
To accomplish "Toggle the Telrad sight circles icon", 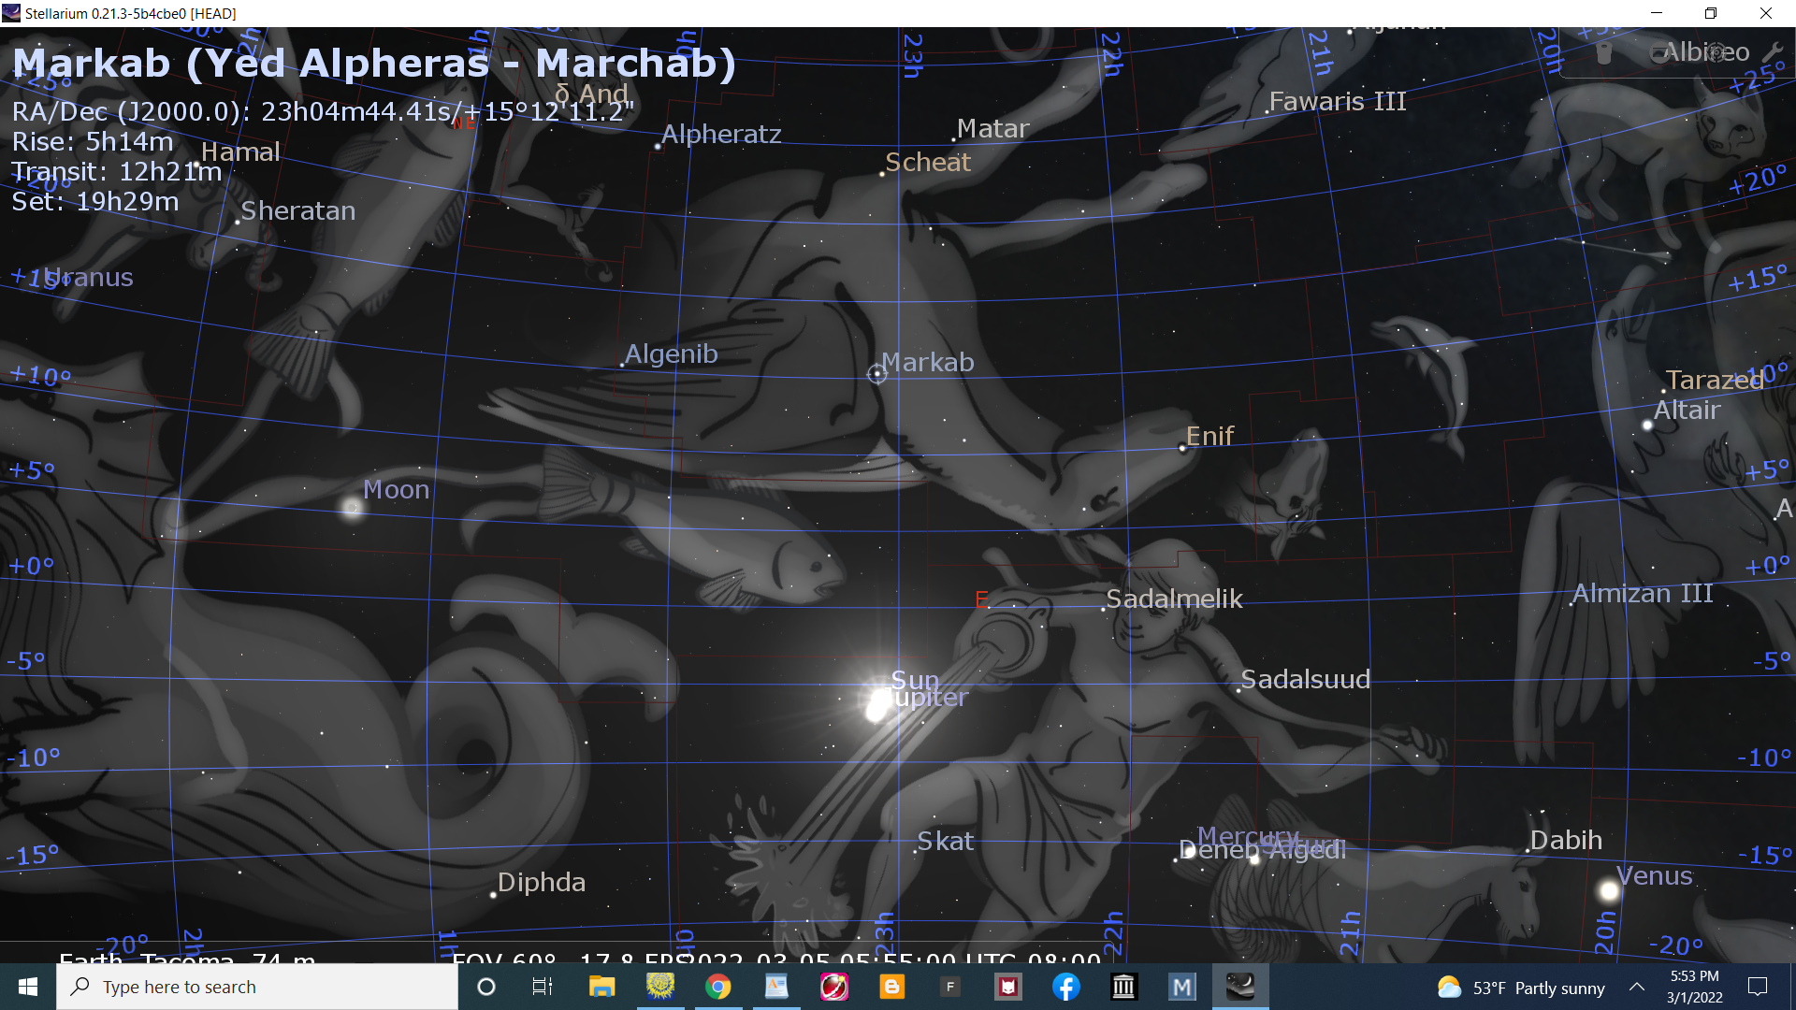I will [1716, 52].
